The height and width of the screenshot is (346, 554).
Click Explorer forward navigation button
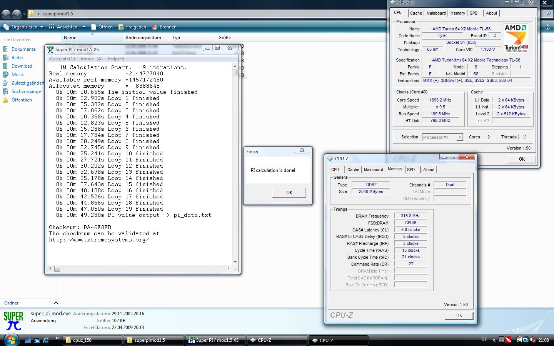(17, 14)
